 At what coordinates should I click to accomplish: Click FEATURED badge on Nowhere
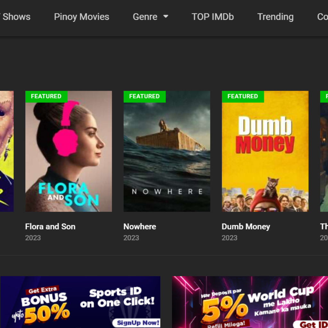point(144,96)
